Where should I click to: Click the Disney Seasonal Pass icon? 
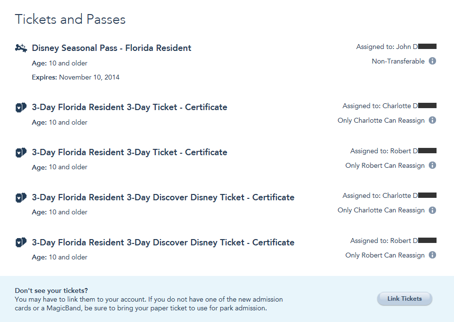[21, 48]
